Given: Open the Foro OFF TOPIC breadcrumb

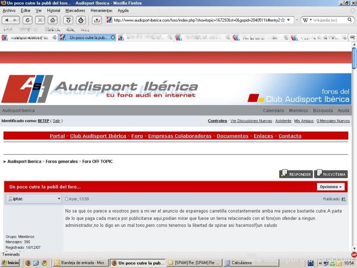Looking at the screenshot, I should pos(97,162).
